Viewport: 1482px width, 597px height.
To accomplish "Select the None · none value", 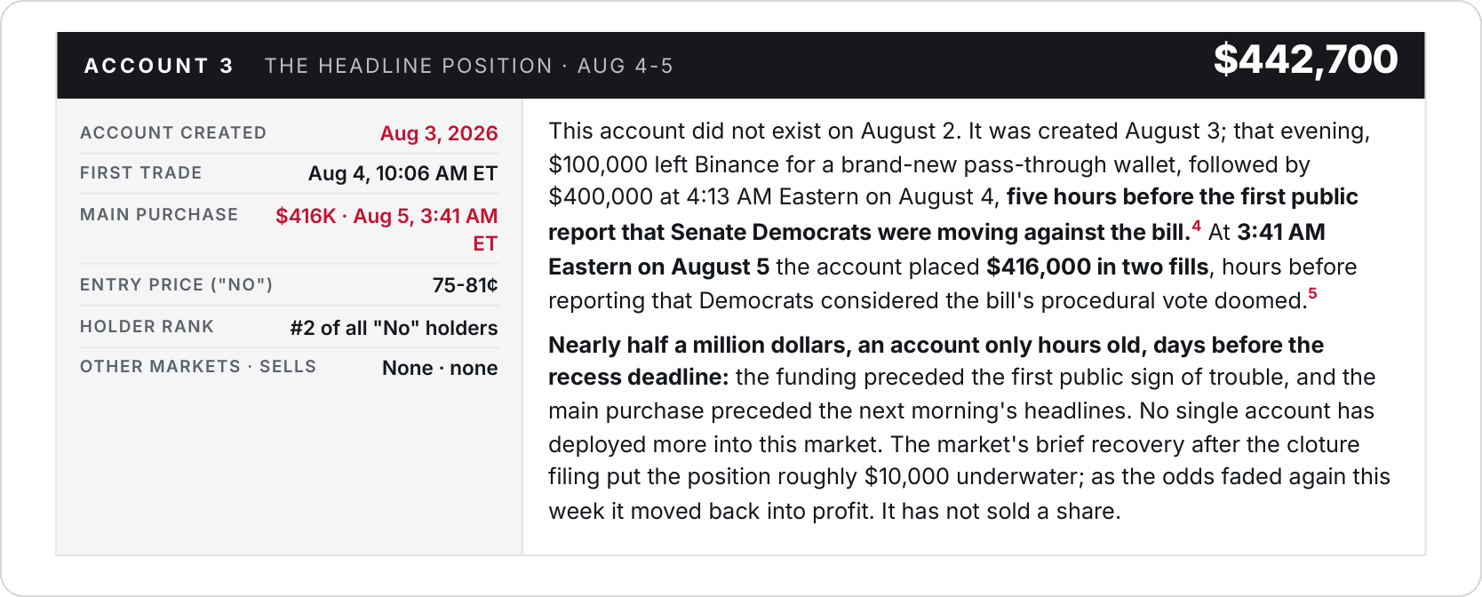I will coord(440,368).
